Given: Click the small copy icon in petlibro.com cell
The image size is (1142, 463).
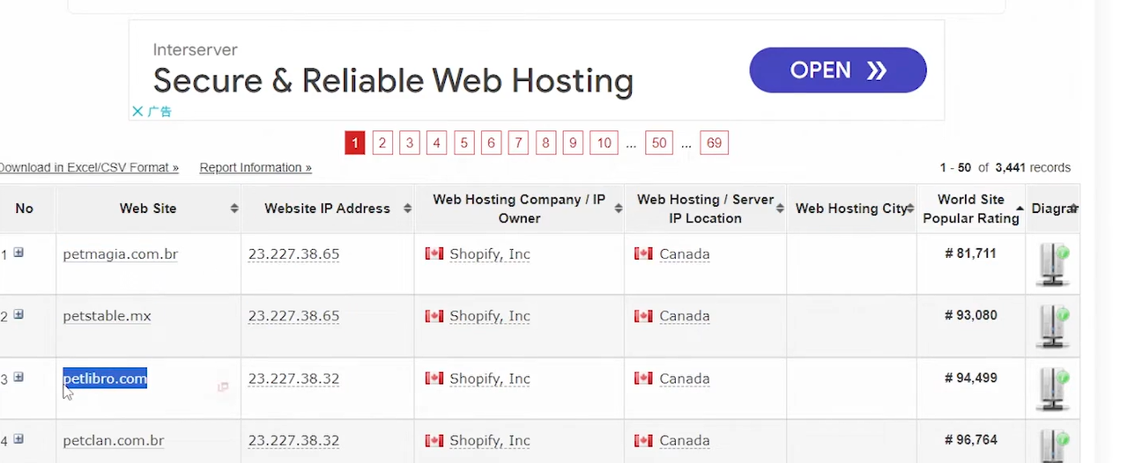Looking at the screenshot, I should [223, 386].
